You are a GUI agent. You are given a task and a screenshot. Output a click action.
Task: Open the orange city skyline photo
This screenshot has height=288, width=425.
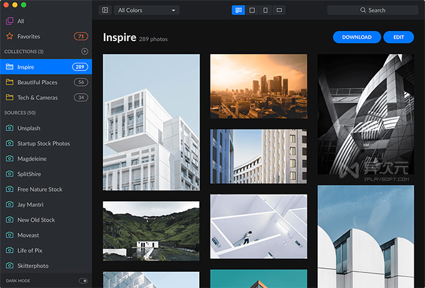(258, 86)
